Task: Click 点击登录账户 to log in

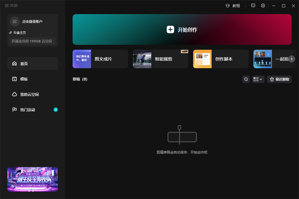Action: pos(32,21)
